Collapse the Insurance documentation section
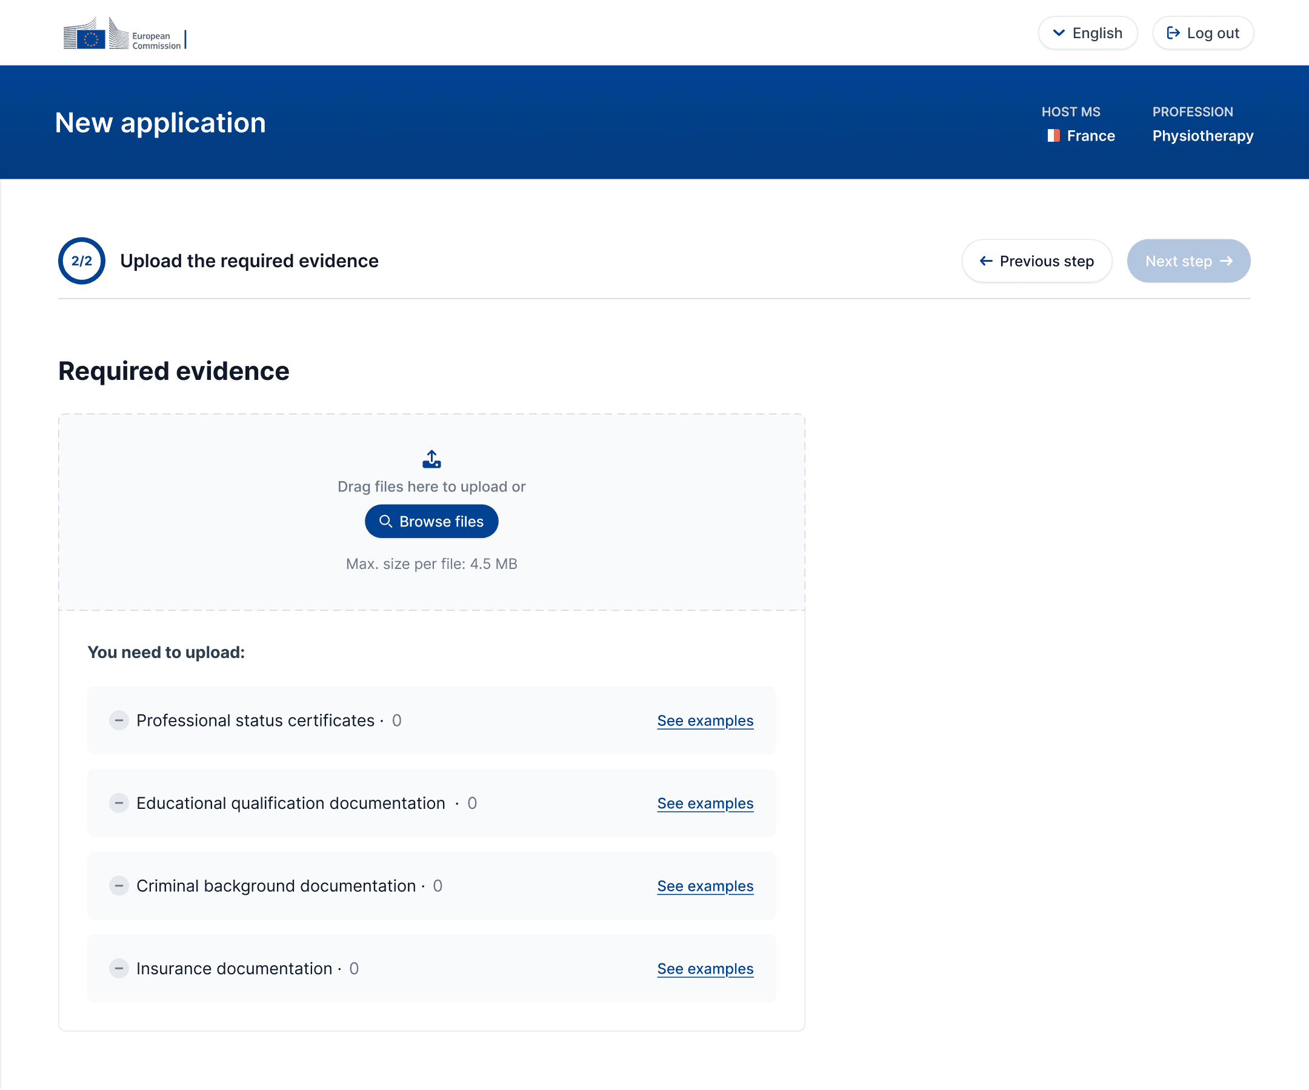The width and height of the screenshot is (1309, 1090). pyautogui.click(x=119, y=968)
